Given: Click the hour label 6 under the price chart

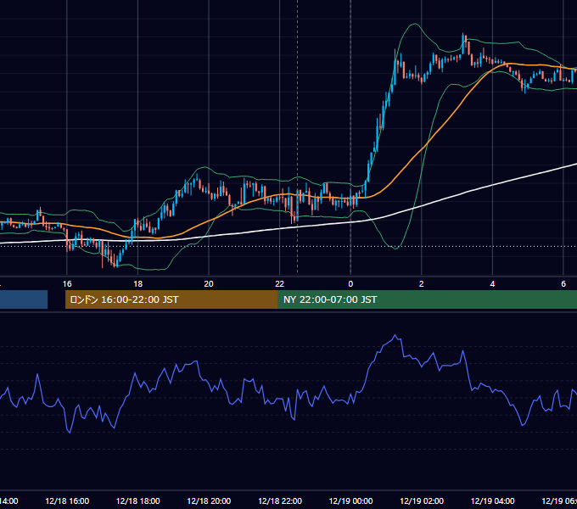Looking at the screenshot, I should pos(563,284).
